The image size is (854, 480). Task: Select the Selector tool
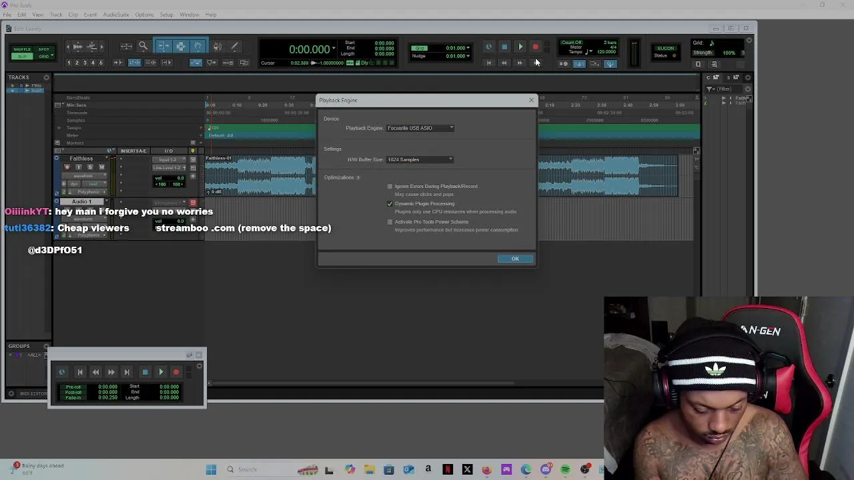pyautogui.click(x=180, y=46)
